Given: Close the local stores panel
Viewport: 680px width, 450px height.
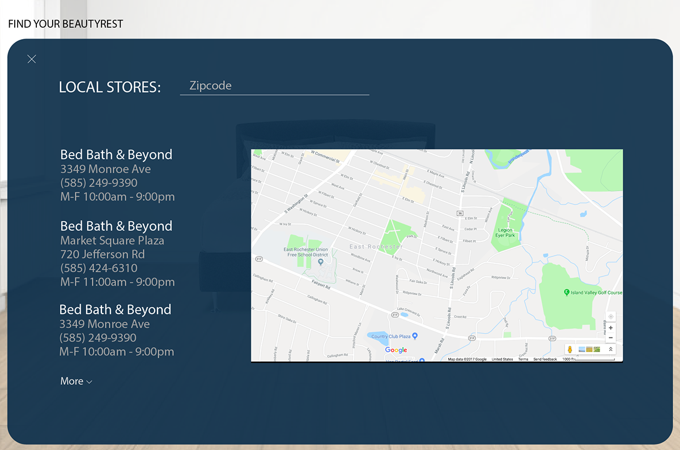Looking at the screenshot, I should [x=32, y=59].
